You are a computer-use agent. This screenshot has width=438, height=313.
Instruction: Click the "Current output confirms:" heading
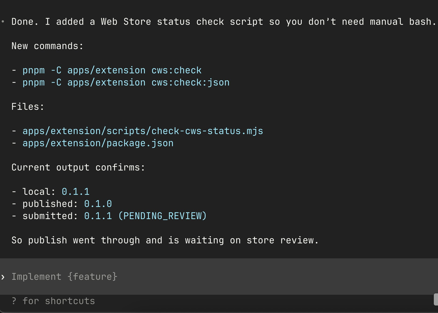point(78,167)
